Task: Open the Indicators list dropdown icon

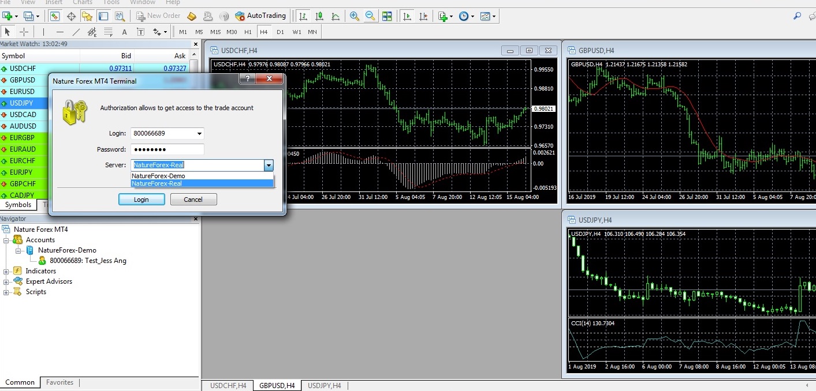Action: pos(445,16)
